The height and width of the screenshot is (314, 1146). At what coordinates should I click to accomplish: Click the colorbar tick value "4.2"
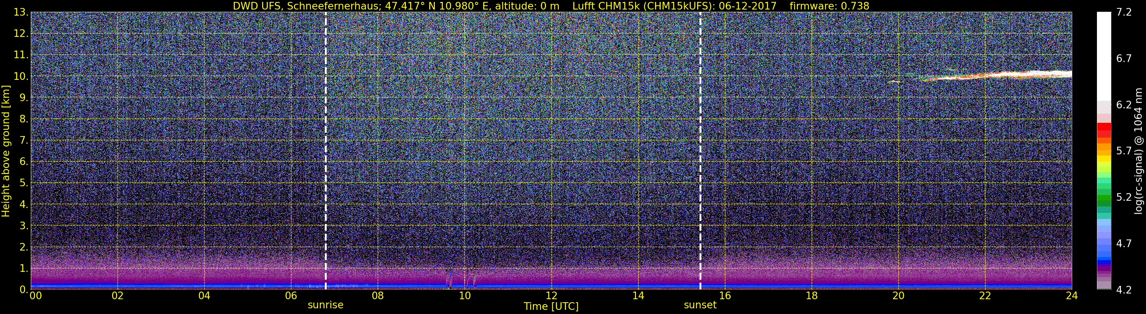pyautogui.click(x=1124, y=290)
